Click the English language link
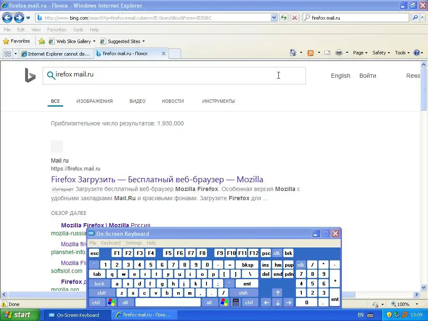The width and height of the screenshot is (428, 321). point(340,76)
